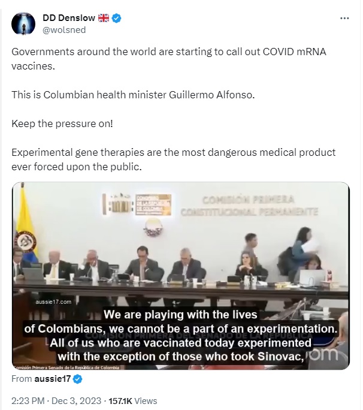363x410 pixels.
Task: Click the subtitle text mentioning Sinovac
Action: [x=181, y=357]
